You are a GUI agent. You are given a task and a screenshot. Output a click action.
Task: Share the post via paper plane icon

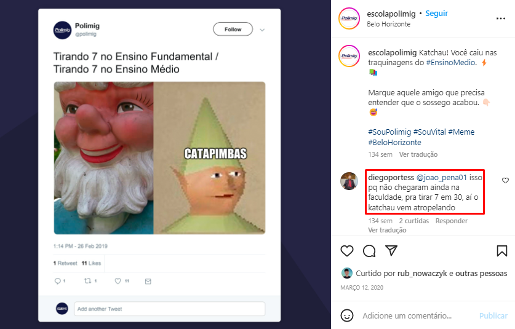click(x=391, y=251)
